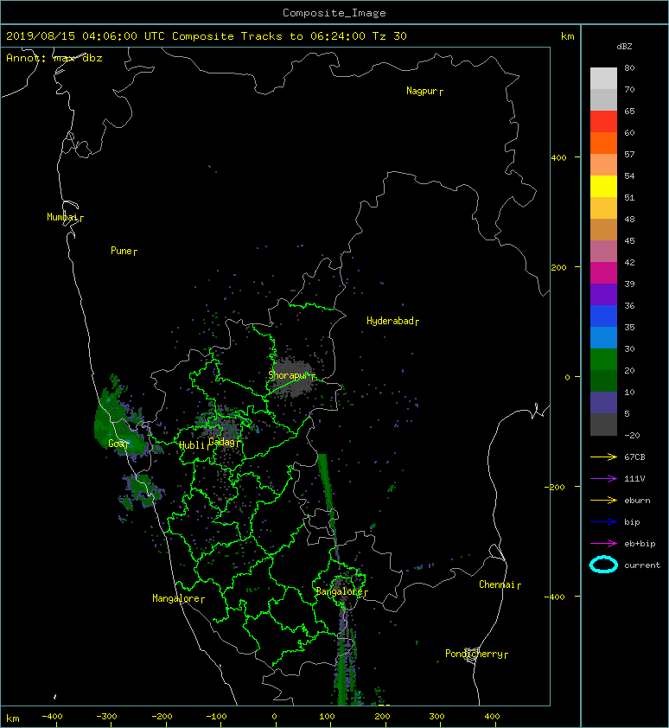Click the 400 tick on vertical axis
The height and width of the screenshot is (728, 669).
pos(558,158)
